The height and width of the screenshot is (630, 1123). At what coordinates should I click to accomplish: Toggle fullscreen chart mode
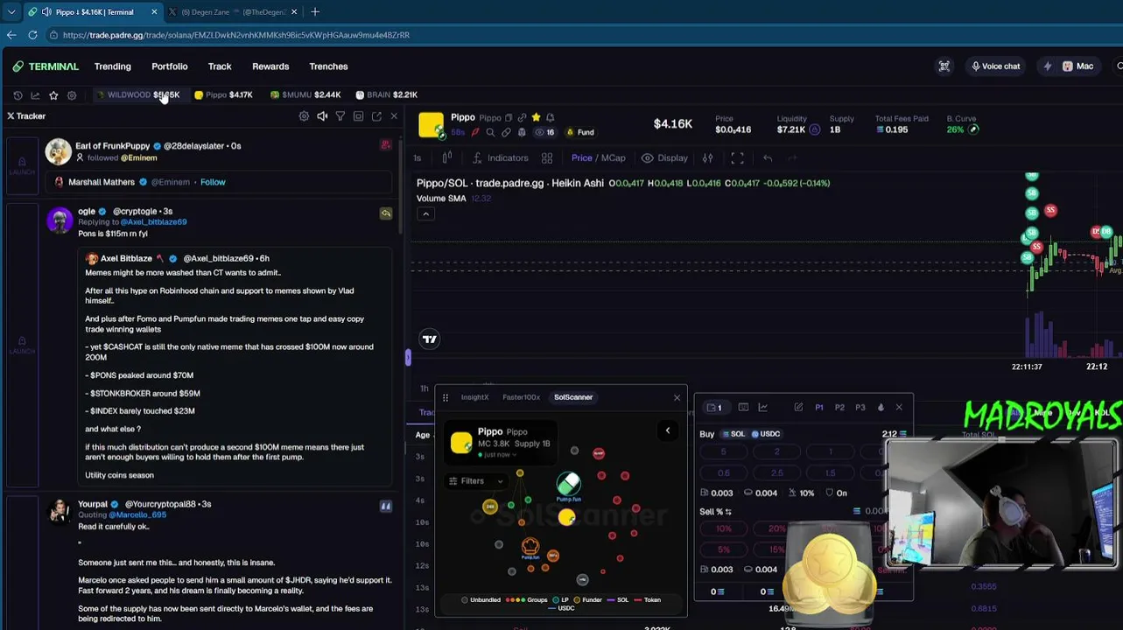click(737, 158)
